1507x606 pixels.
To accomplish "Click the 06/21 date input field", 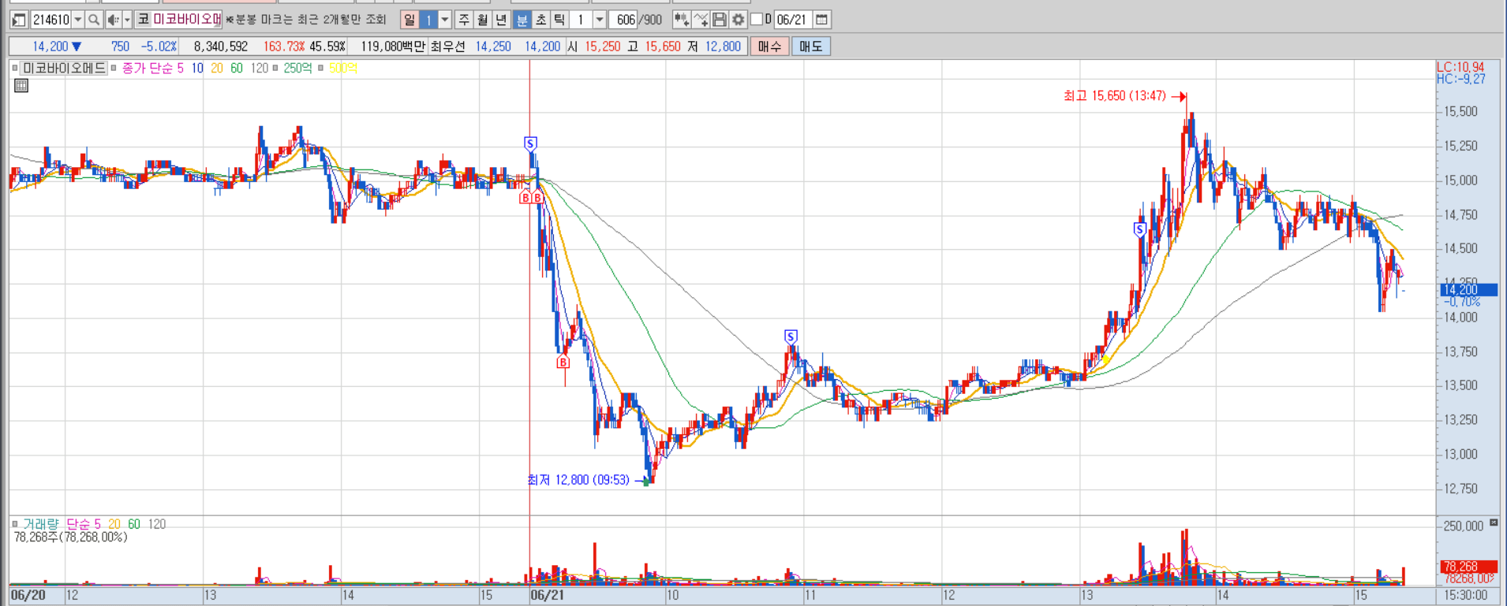I will 792,20.
